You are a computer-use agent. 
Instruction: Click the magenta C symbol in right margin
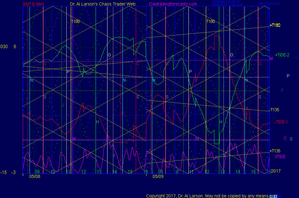click(x=285, y=138)
